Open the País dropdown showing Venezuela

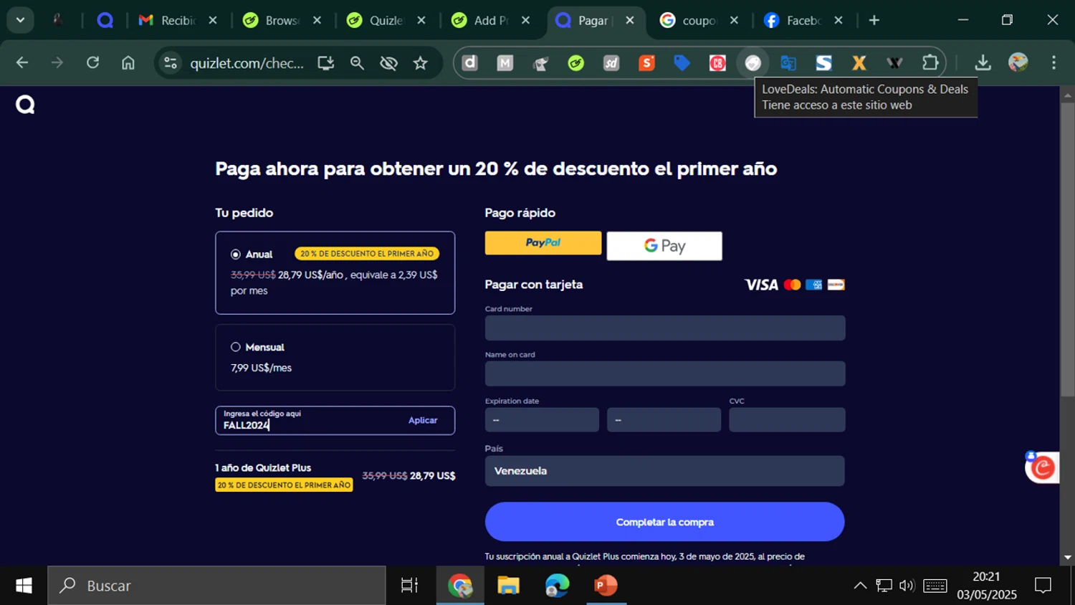pyautogui.click(x=664, y=471)
